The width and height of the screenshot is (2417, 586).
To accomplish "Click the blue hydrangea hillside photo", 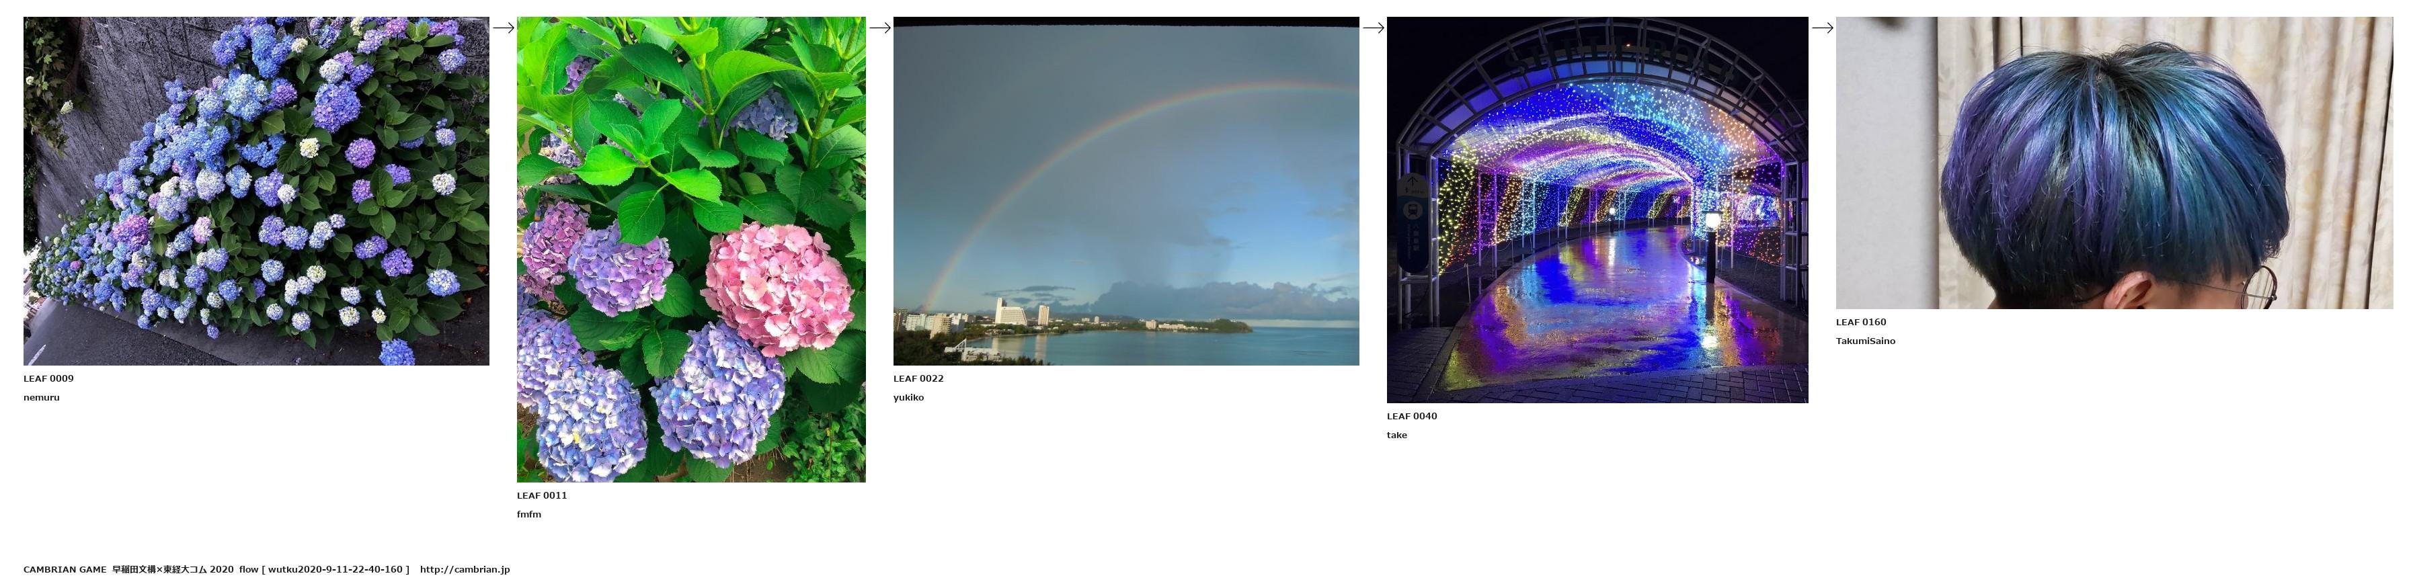I will point(256,192).
